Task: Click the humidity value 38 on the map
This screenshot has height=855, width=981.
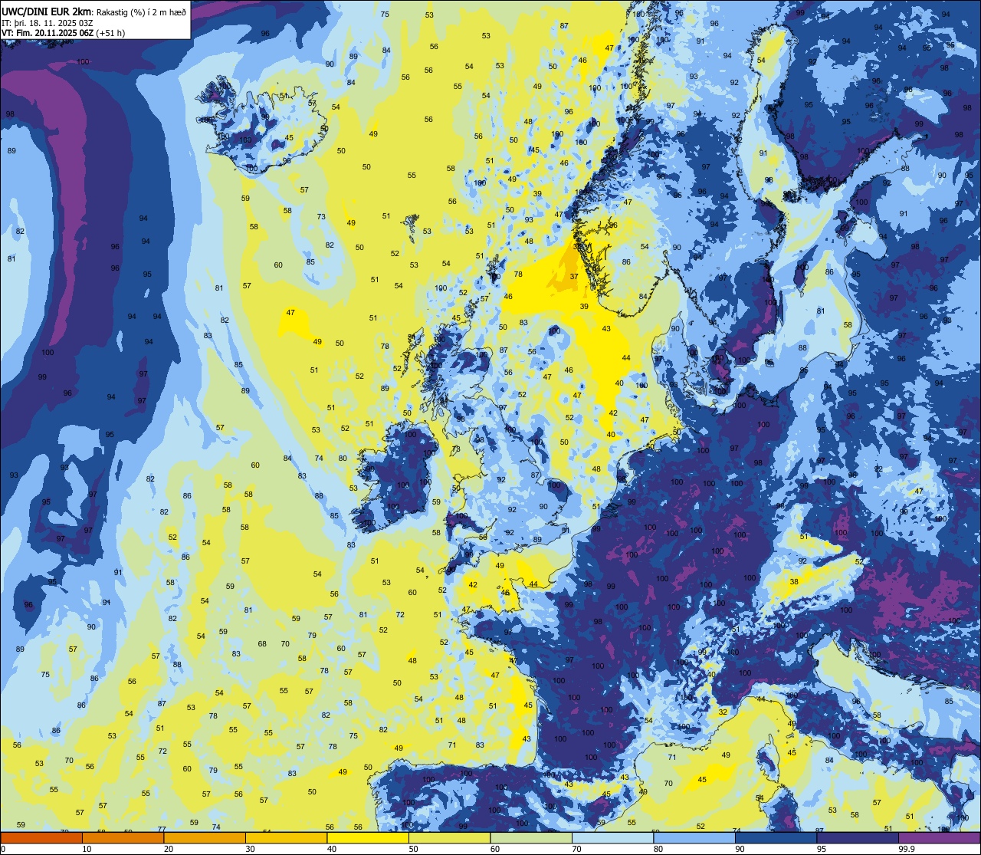Action: 794,582
